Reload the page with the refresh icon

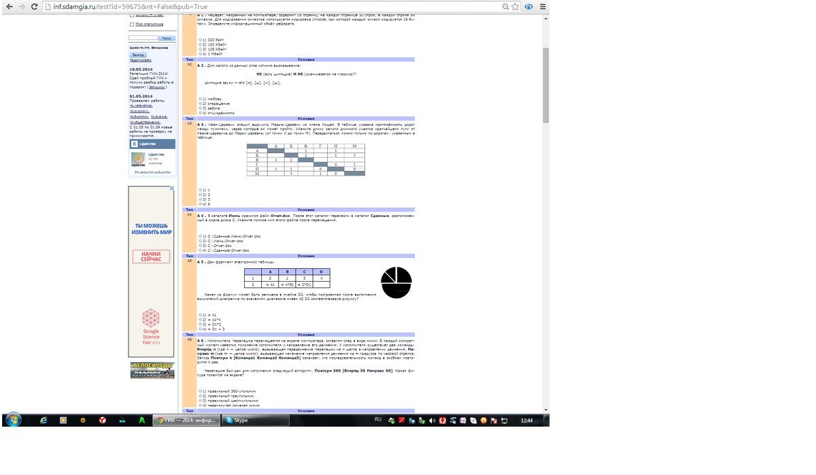(35, 7)
